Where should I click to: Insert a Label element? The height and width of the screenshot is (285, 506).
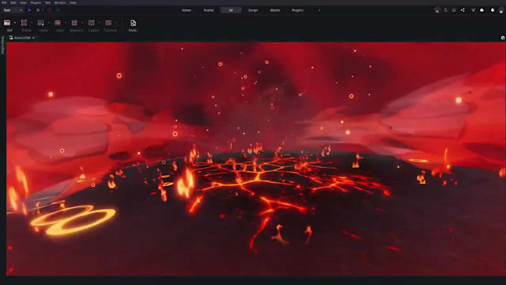tap(41, 23)
